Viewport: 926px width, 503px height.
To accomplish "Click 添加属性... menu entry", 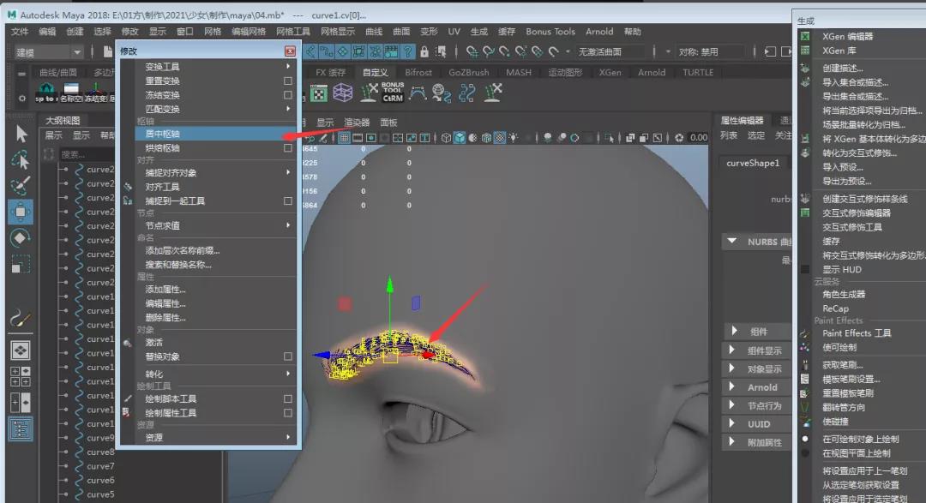I will (165, 290).
